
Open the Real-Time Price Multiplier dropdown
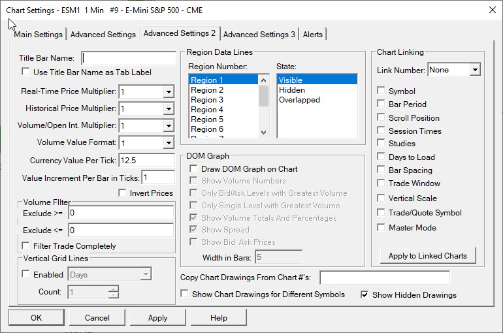(x=168, y=92)
